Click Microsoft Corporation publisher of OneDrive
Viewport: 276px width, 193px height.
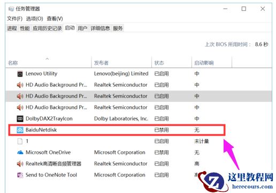tap(120, 152)
